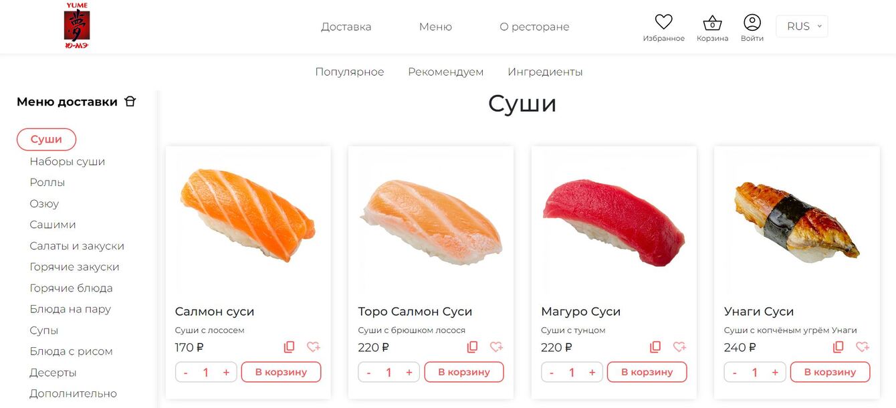Switch to the Популярное tab
Screen dimensions: 896x408
(x=350, y=72)
